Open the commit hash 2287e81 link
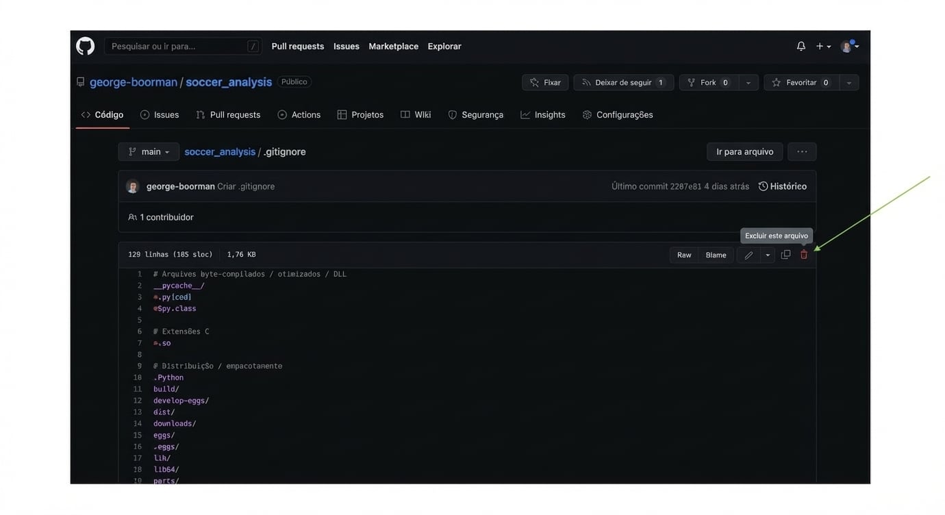Screen dimensions: 945x515 click(x=685, y=186)
